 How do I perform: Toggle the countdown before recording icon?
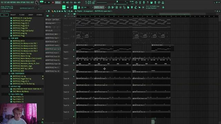(x=71, y=2)
